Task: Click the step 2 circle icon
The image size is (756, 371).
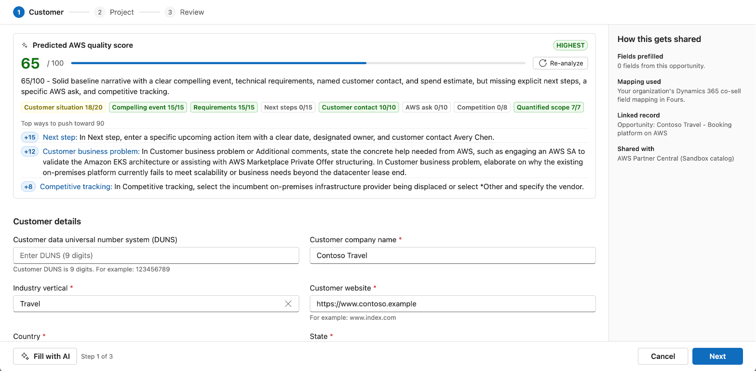Action: 100,12
